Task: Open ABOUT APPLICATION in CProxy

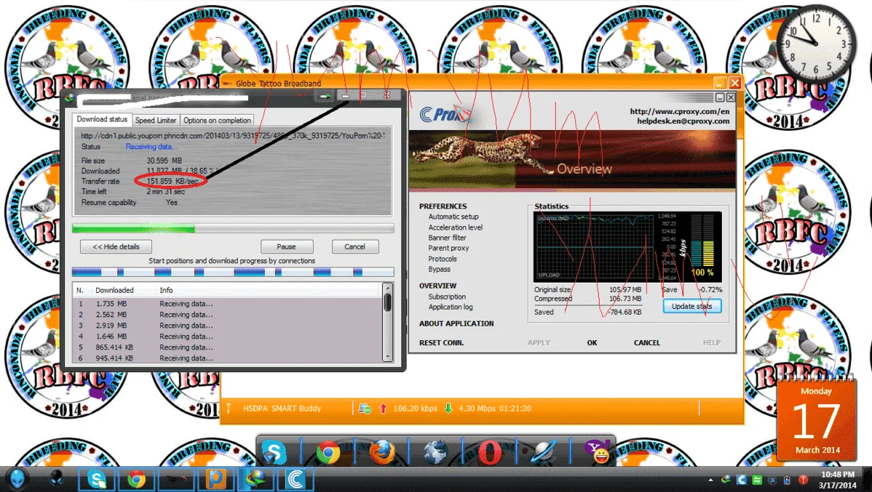Action: coord(456,323)
